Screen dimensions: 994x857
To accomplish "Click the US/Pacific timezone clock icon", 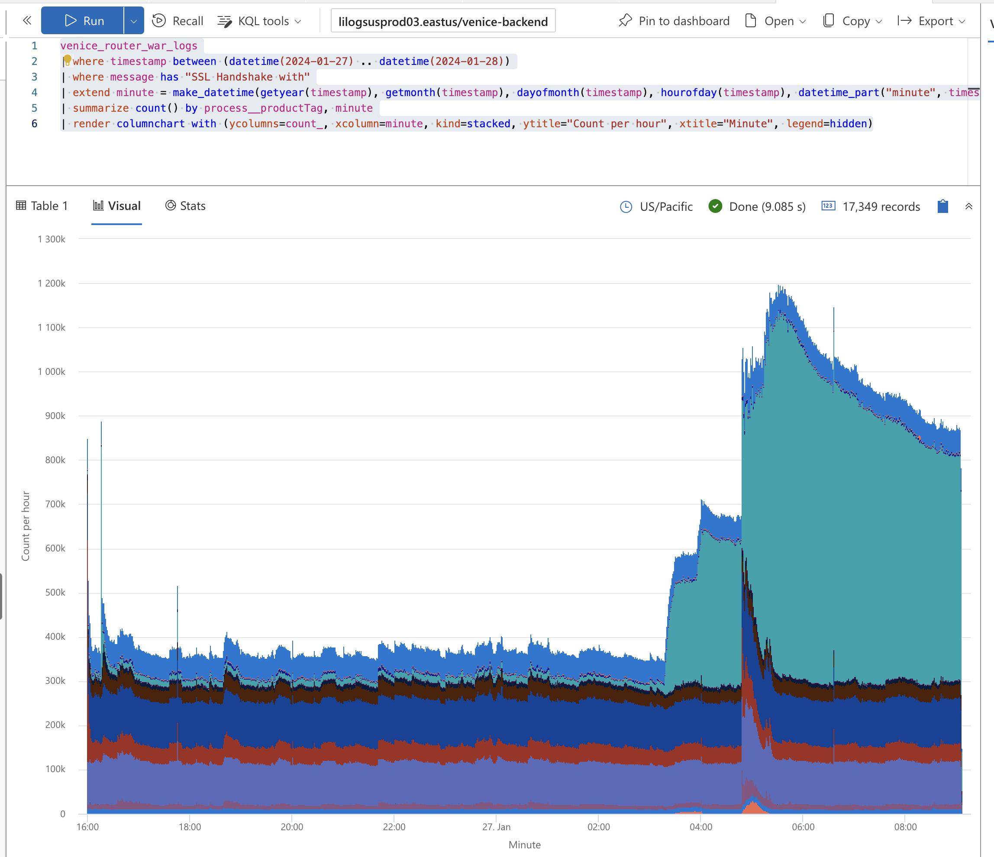I will click(626, 207).
